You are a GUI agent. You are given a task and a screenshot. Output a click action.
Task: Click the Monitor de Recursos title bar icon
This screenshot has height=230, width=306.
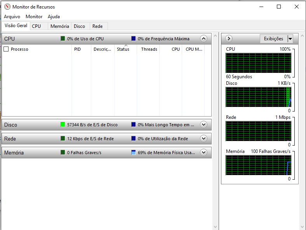tap(7, 7)
